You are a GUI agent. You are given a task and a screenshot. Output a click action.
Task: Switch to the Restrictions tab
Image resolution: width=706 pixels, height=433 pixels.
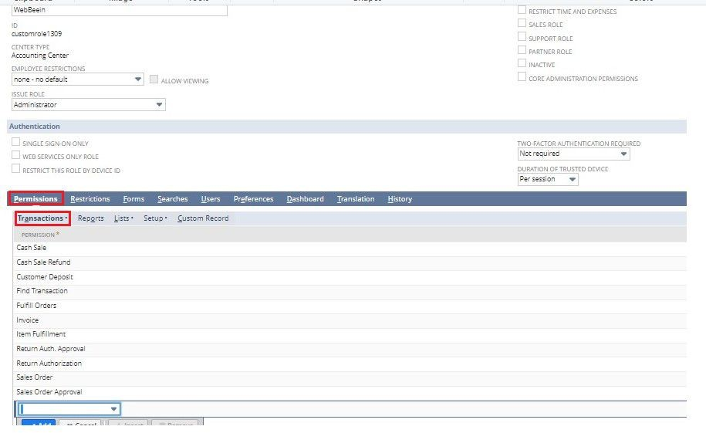(90, 199)
